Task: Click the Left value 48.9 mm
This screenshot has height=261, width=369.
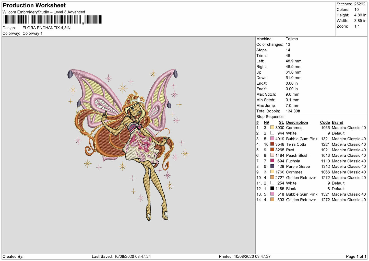Action: 293,61
